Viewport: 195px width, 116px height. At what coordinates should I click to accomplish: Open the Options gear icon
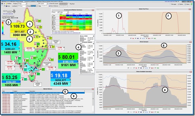click(x=179, y=4)
